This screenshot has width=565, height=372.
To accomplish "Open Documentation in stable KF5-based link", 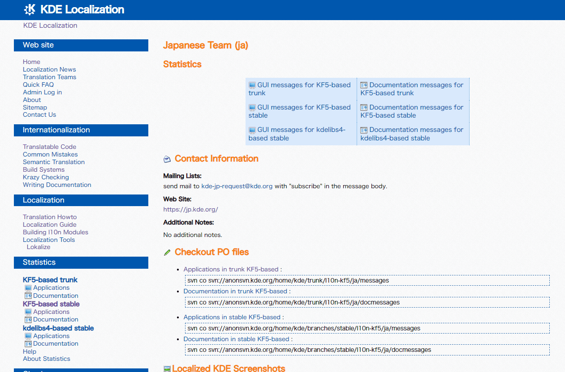I will [236, 339].
